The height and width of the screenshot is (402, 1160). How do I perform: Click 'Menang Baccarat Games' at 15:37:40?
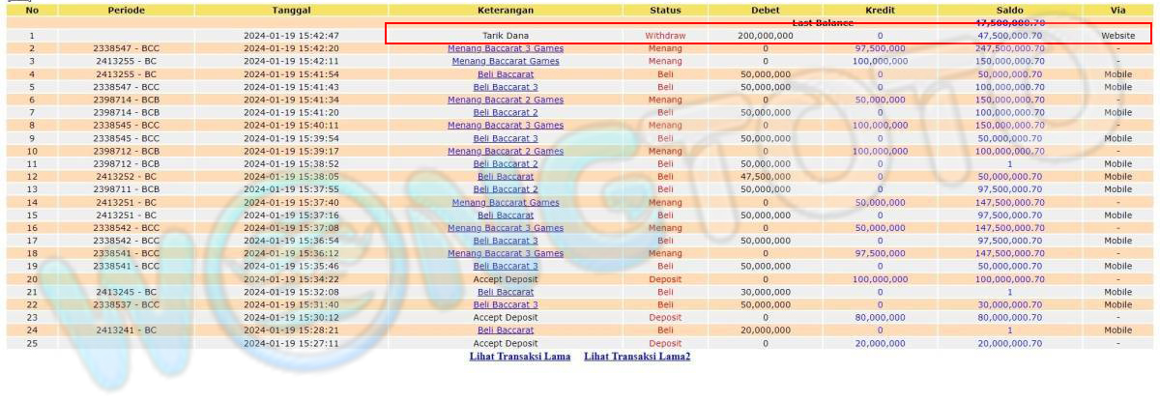pyautogui.click(x=505, y=202)
